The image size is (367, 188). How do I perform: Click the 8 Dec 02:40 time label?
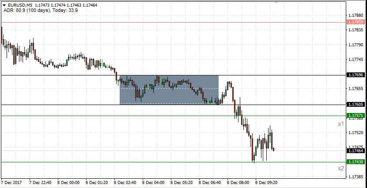tap(125, 182)
